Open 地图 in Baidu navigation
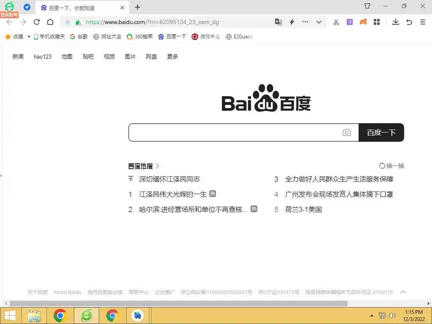The height and width of the screenshot is (324, 432). click(67, 57)
